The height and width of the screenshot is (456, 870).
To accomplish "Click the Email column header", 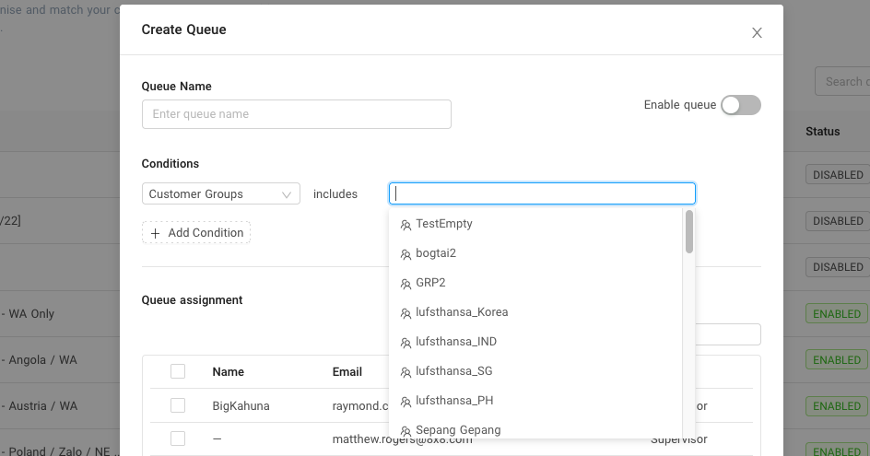I will pos(347,372).
